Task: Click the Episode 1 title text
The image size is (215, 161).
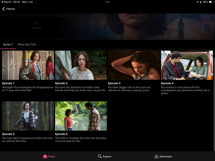Action: point(8,83)
